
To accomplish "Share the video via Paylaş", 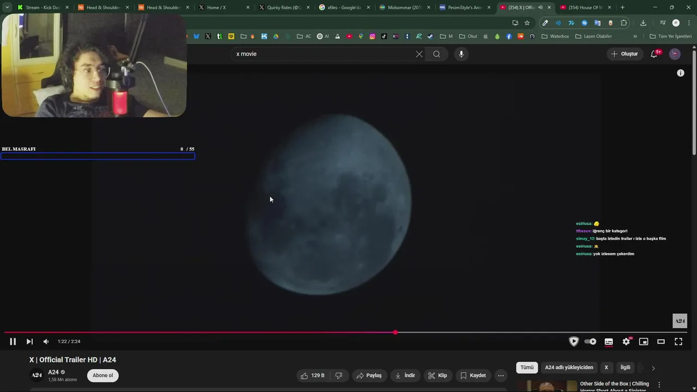I will (369, 375).
